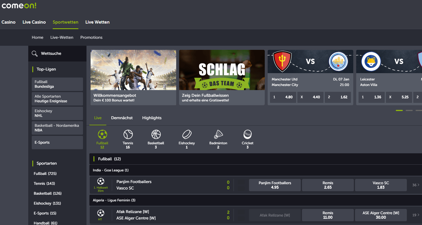Viewport: 422px width, 225px height.
Task: Open Eishockey (131) in Sportarten
Action: click(47, 203)
